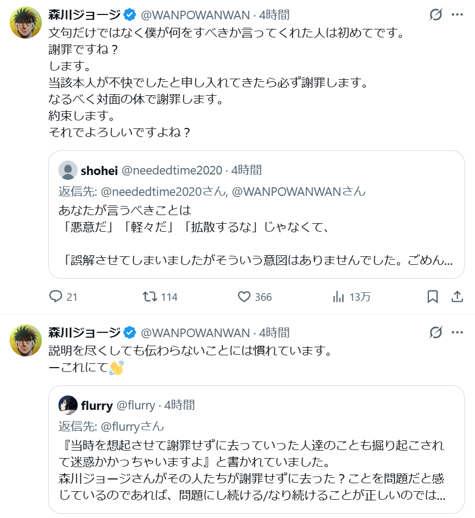The height and width of the screenshot is (518, 475).
Task: Click verified badge on the first tweet
Action: [x=130, y=14]
